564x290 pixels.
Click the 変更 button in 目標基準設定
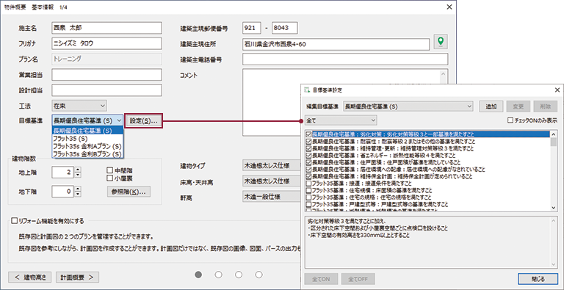pos(518,106)
